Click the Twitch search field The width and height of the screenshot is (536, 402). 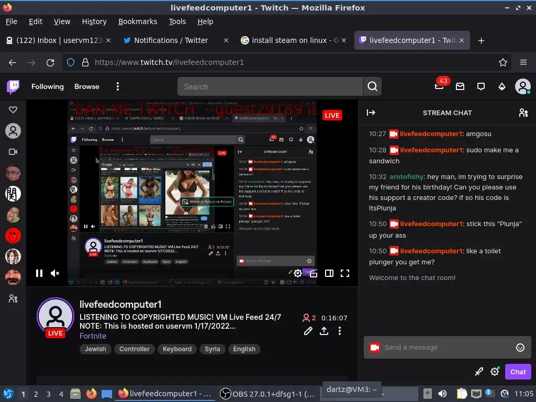click(x=270, y=86)
